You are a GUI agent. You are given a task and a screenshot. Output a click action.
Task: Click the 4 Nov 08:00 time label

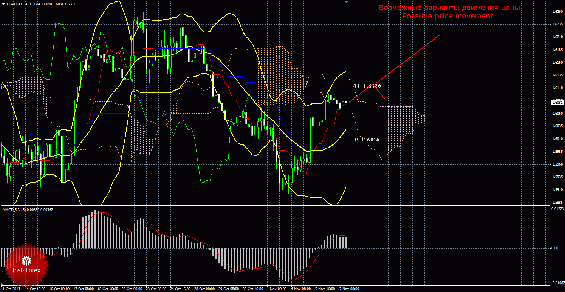click(300, 289)
